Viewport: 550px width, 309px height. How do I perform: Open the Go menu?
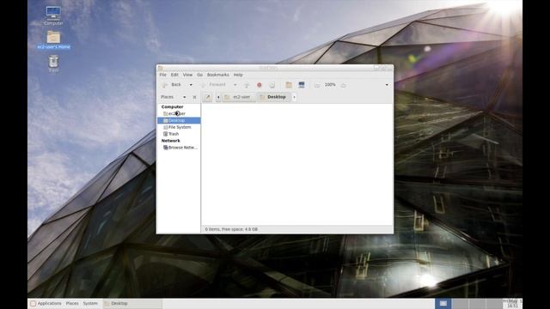[x=199, y=75]
